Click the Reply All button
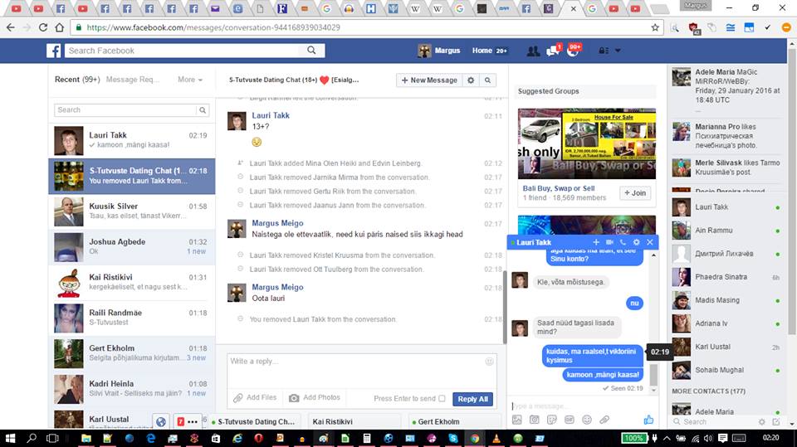 472,399
